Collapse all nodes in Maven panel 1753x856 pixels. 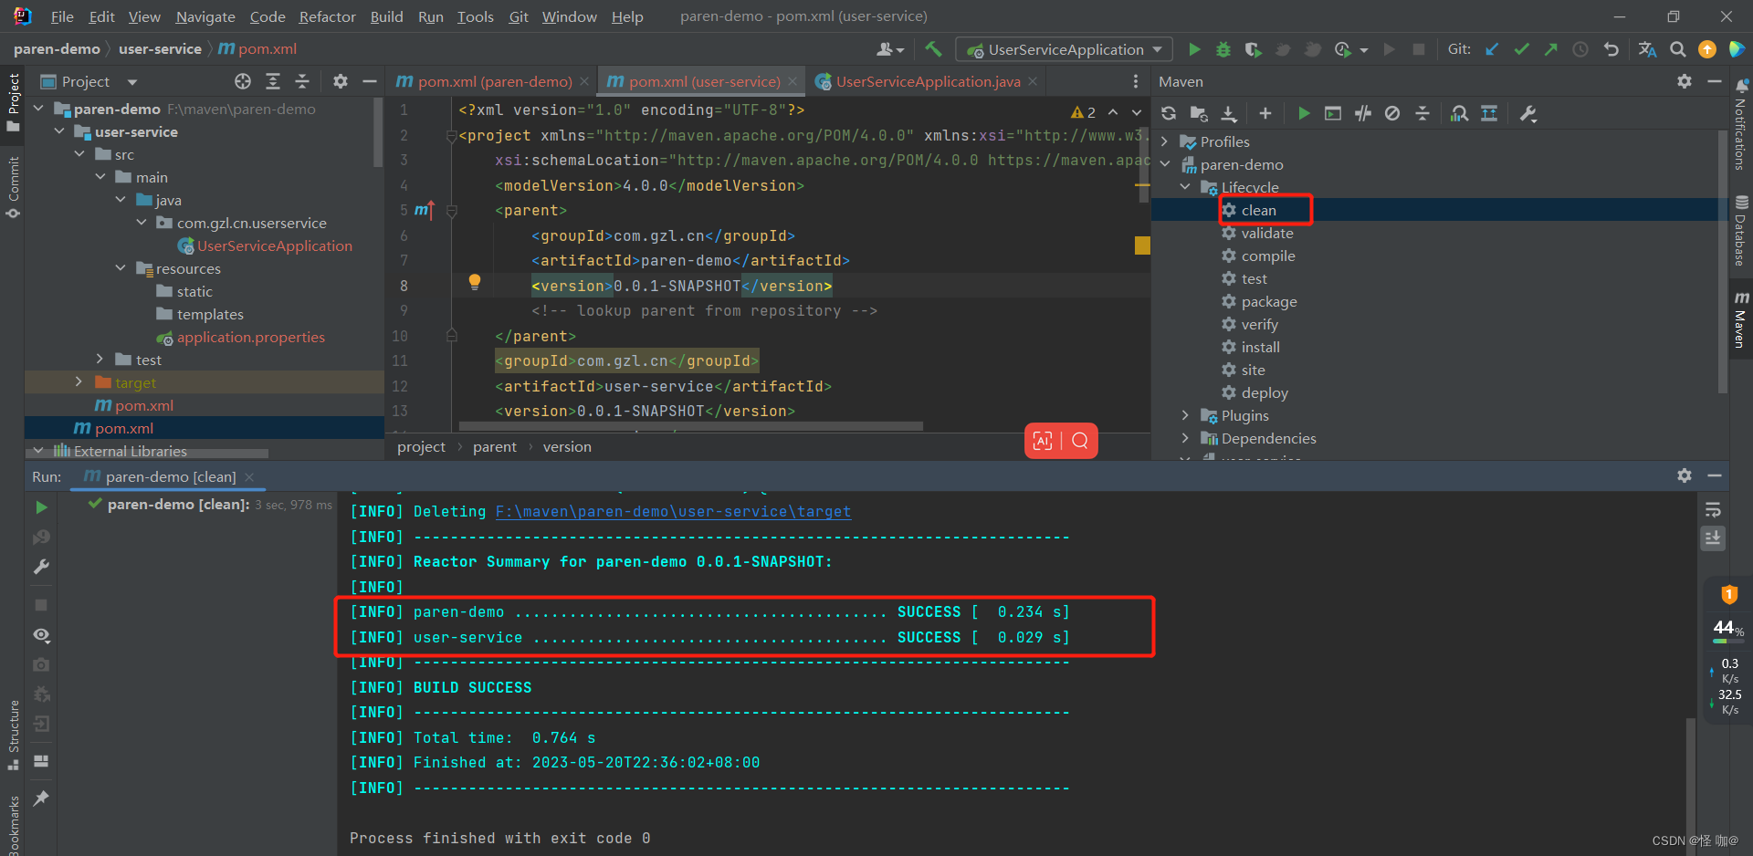point(1422,113)
